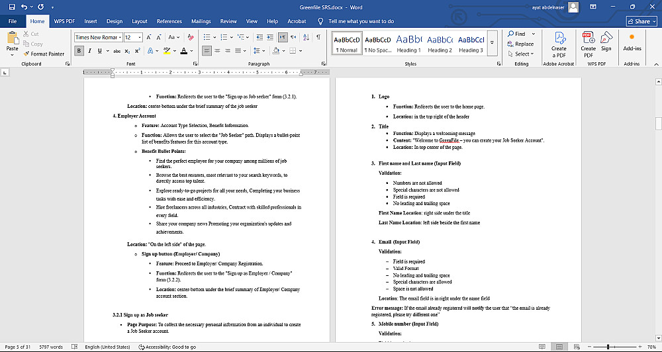The image size is (662, 352).
Task: Click the Page 5 of 31 indicator
Action: tap(18, 347)
